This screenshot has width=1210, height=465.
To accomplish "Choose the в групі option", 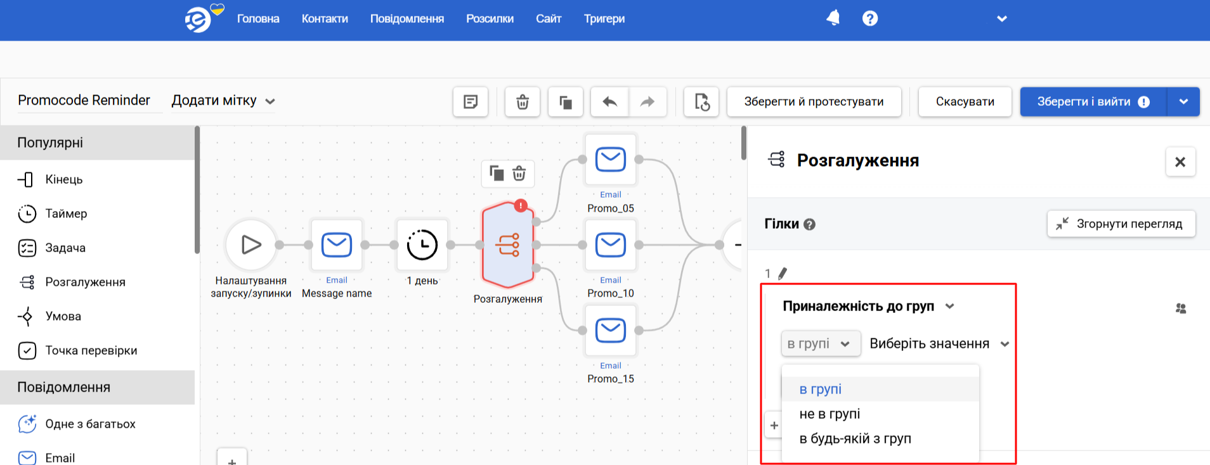I will click(x=880, y=389).
